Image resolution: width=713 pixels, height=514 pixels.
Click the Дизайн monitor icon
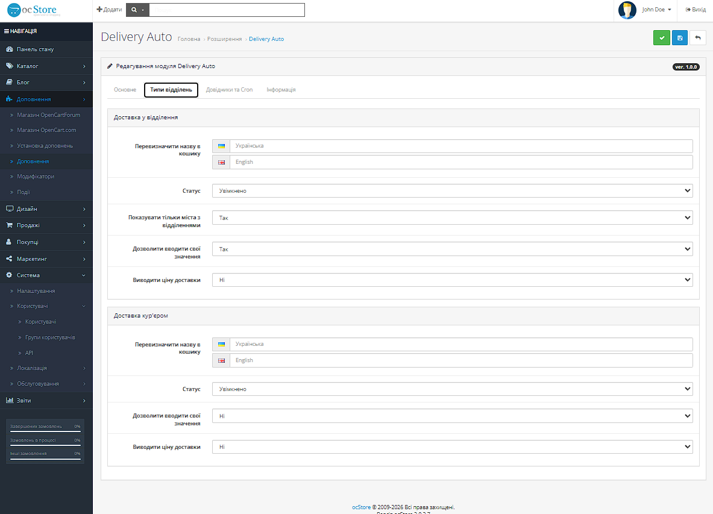(9, 208)
